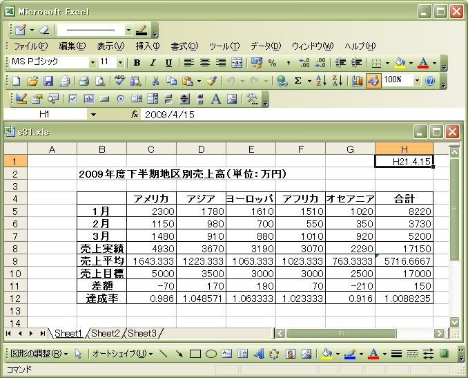Click formula bar showing 2009/4/15
This screenshot has height=378, width=468.
tap(302, 115)
